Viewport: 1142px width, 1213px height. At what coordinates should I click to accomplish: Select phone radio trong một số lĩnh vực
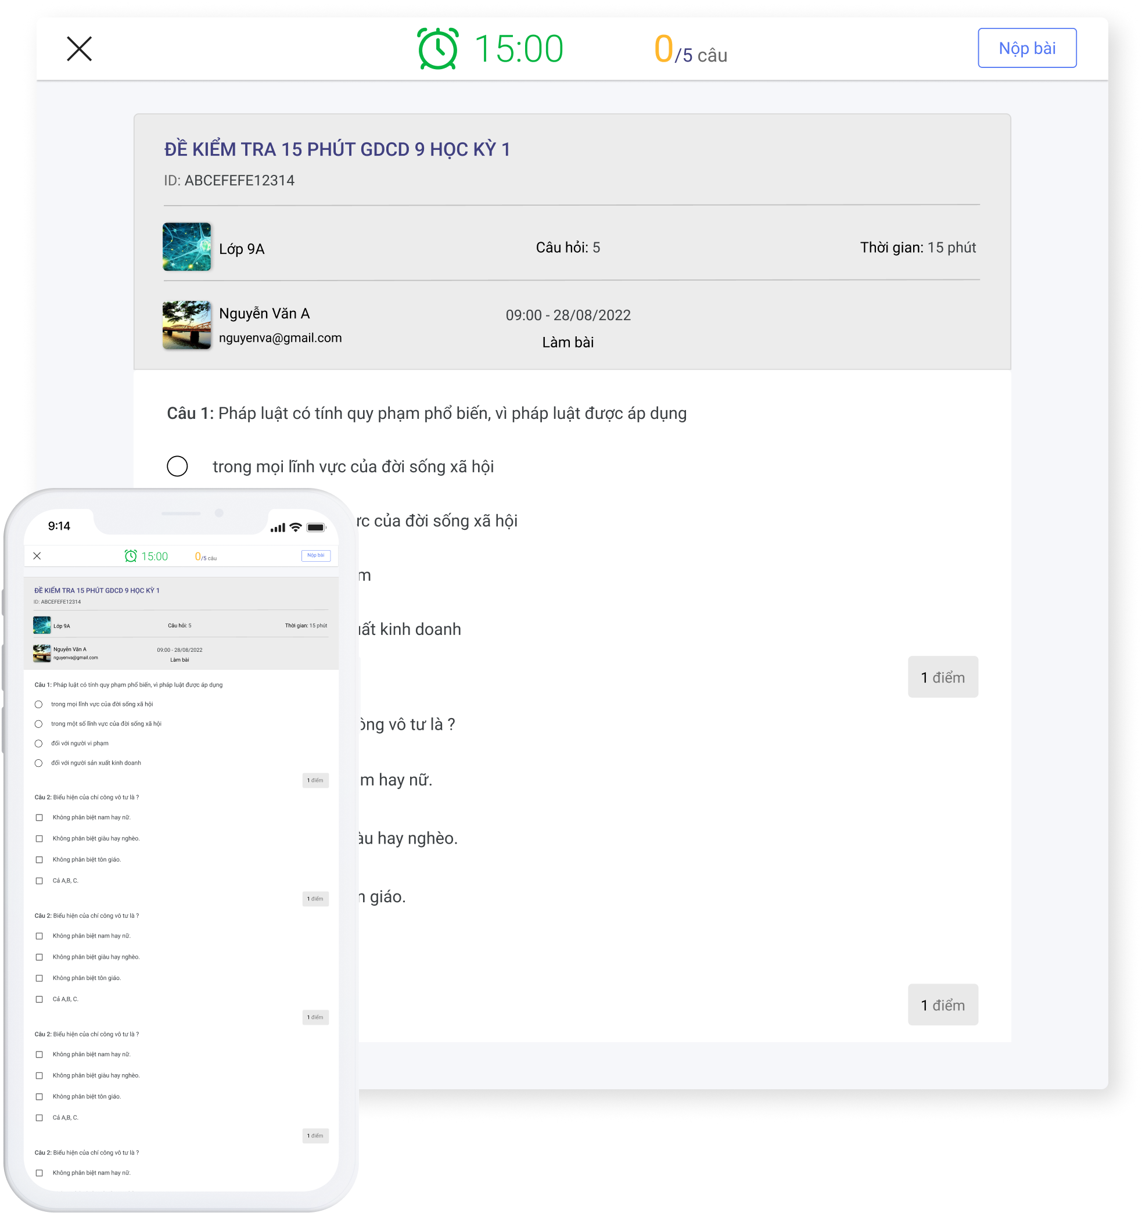click(38, 724)
